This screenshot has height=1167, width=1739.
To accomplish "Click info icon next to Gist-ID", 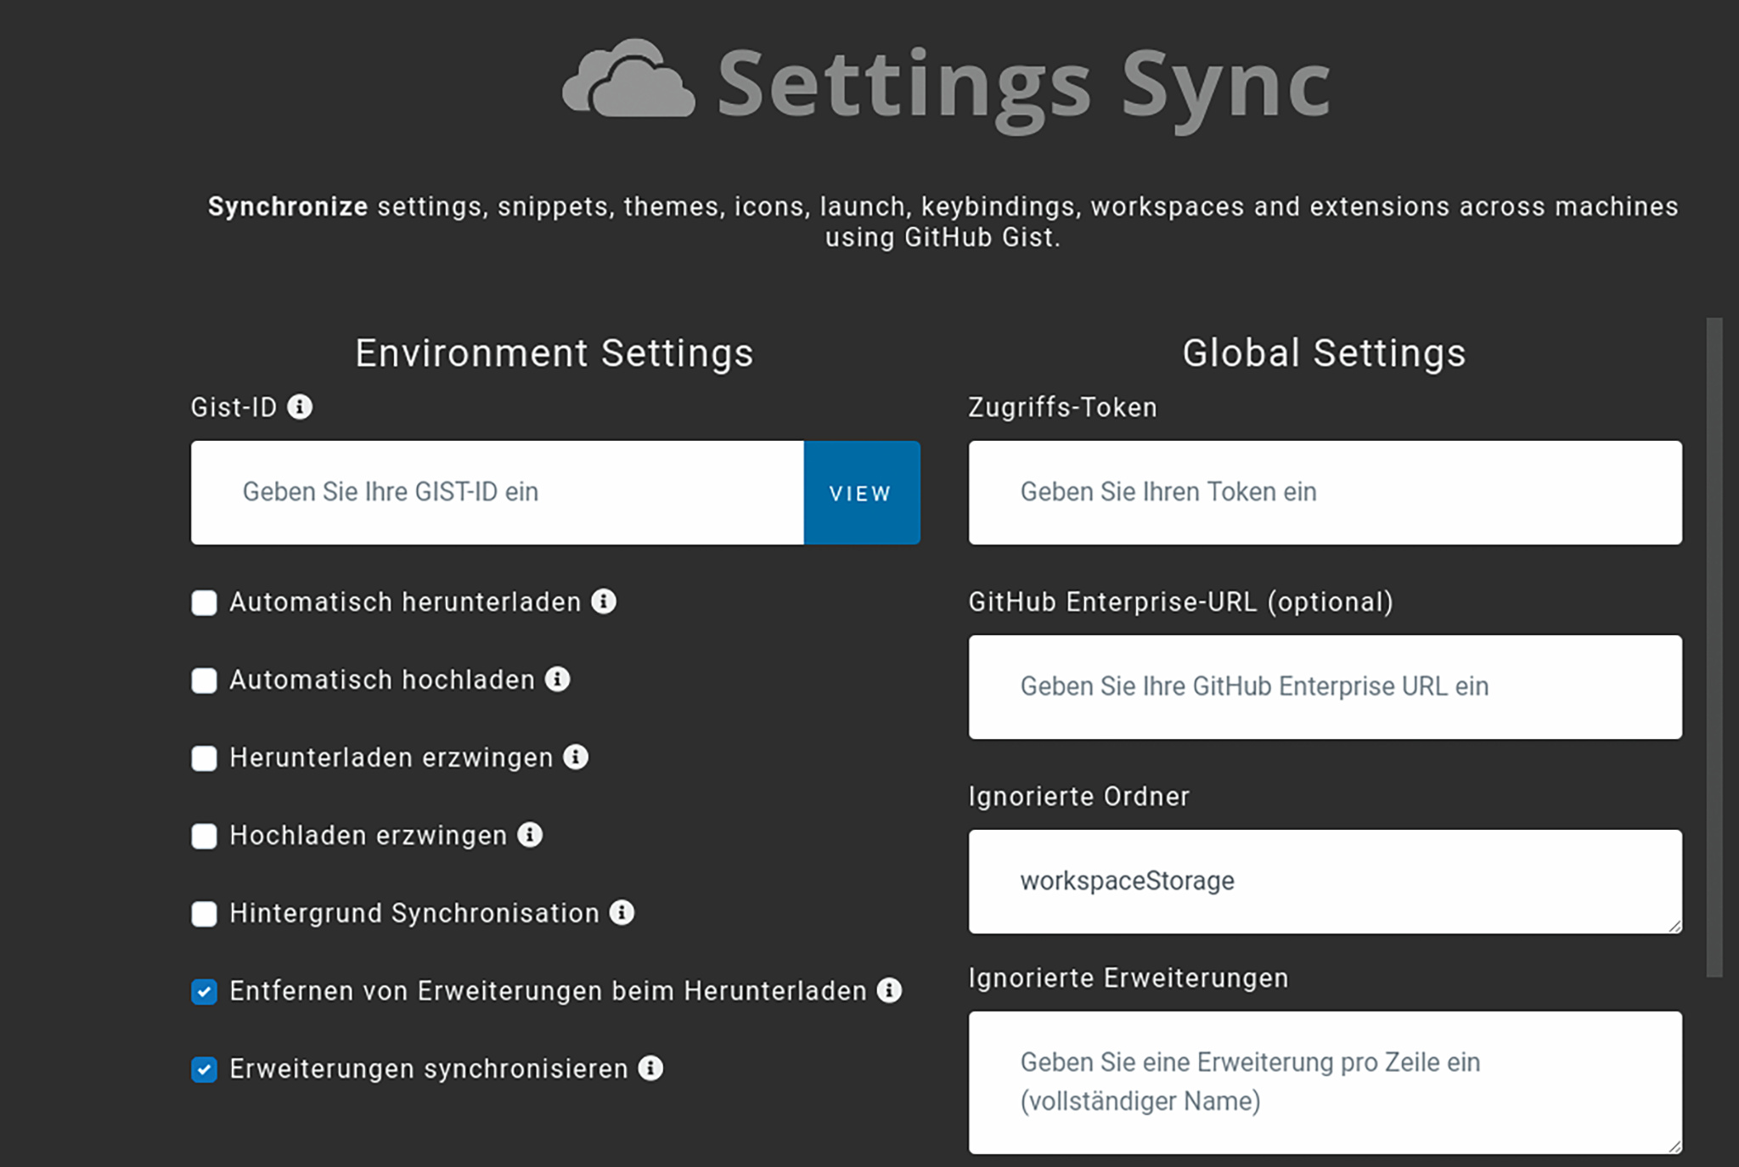I will click(299, 407).
